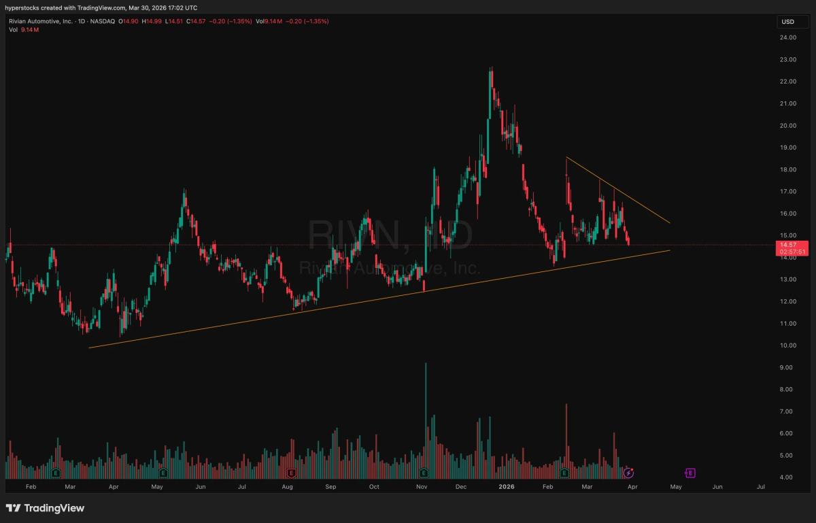Click the February 2026 earnings E marker
The height and width of the screenshot is (523, 816).
click(x=564, y=472)
